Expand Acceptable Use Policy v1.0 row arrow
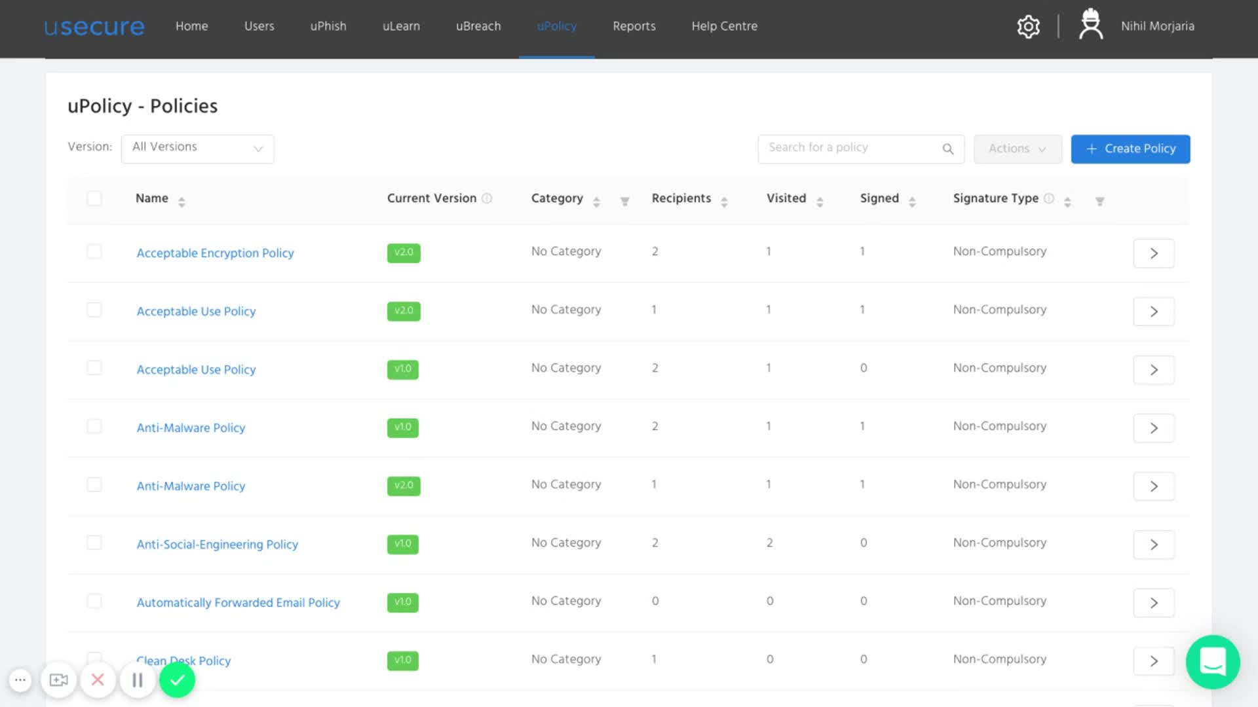1258x707 pixels. coord(1154,370)
